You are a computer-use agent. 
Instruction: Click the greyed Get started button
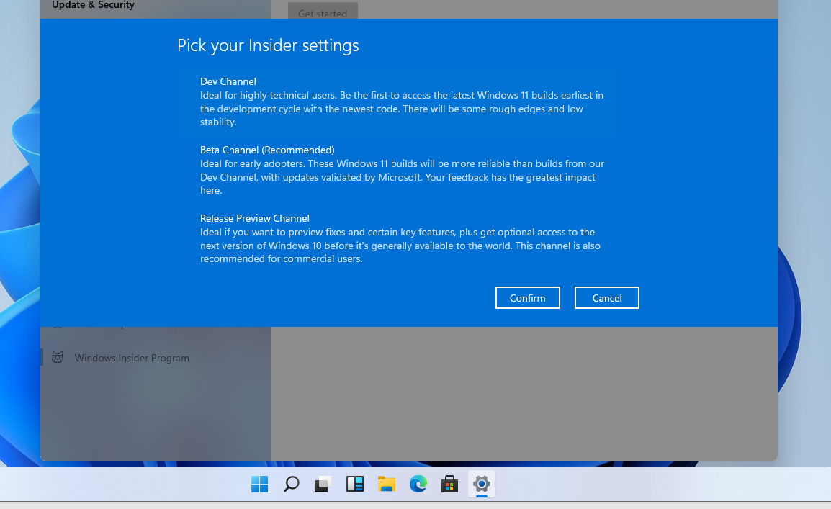point(323,12)
